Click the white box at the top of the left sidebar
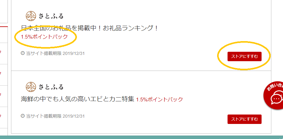The height and width of the screenshot is (139, 283). pyautogui.click(x=4, y=12)
